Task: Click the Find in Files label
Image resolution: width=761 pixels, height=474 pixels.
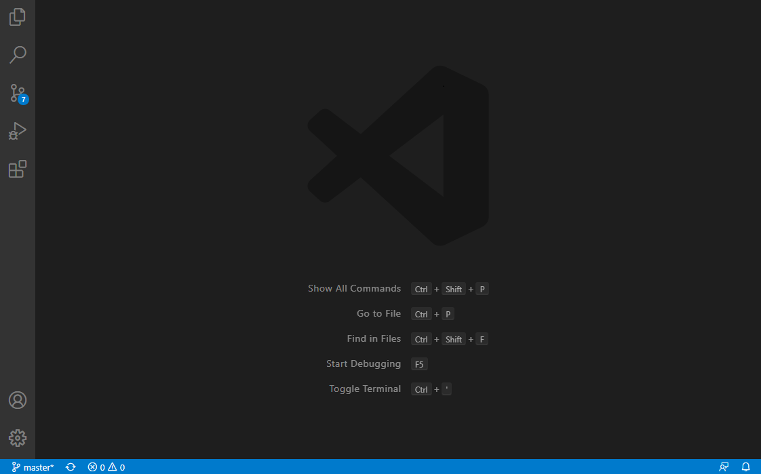Action: (374, 338)
